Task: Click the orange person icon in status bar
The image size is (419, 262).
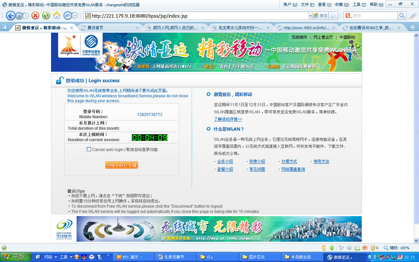Action: [x=324, y=248]
